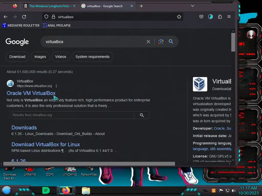Open a new tab with plus
Image resolution: width=262 pixels, height=196 pixels.
point(141,6)
